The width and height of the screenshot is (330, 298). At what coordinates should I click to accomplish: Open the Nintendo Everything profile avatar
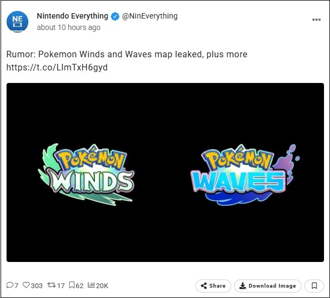[x=17, y=22]
